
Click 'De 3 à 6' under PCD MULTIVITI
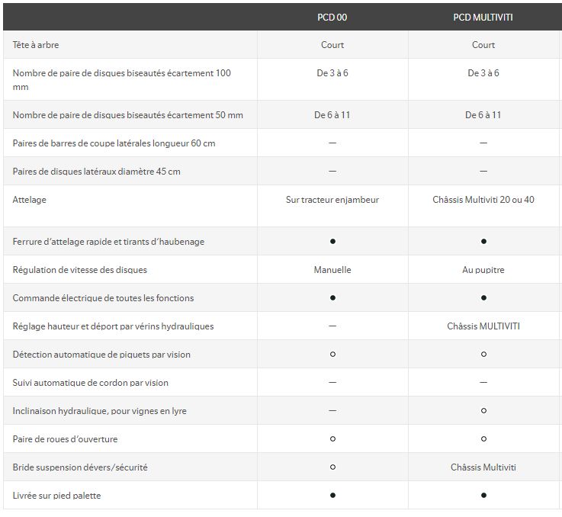pos(483,73)
